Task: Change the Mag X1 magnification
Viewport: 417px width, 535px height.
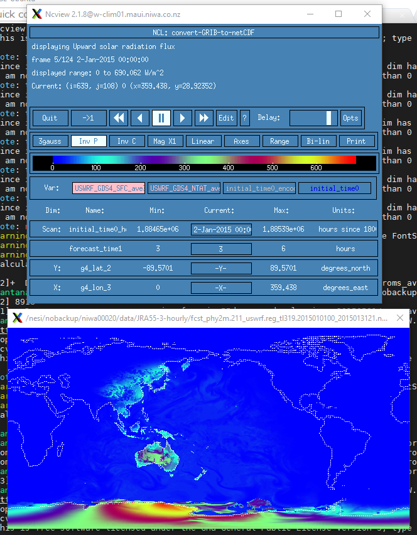Action: click(165, 141)
